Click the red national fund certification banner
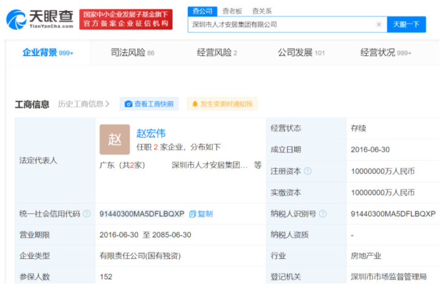This screenshot has width=447, height=287. point(126,19)
